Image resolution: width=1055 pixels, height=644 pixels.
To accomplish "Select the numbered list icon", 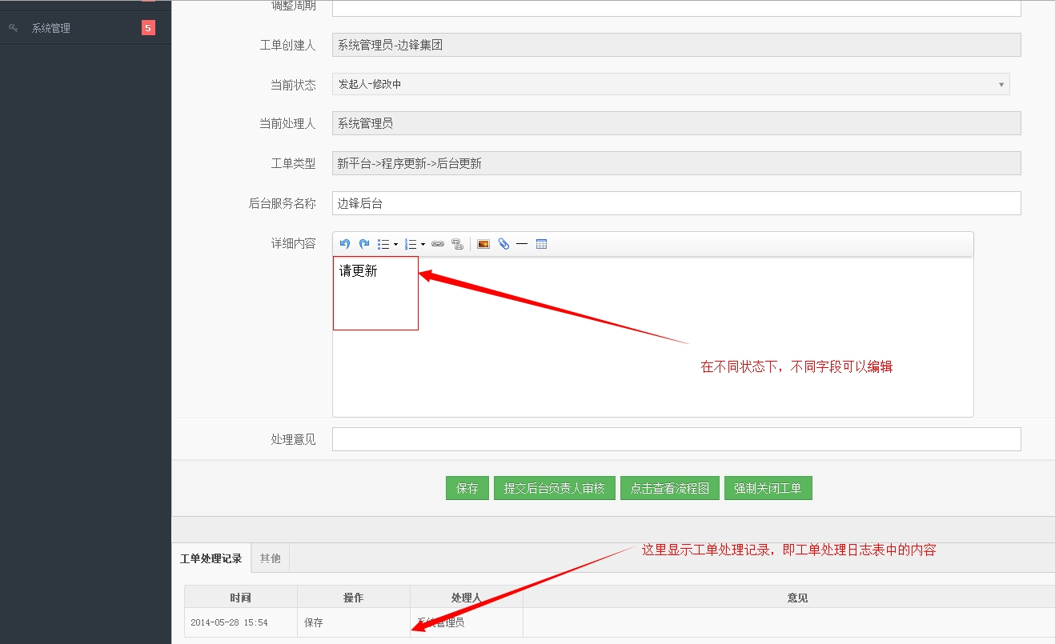I will 411,244.
